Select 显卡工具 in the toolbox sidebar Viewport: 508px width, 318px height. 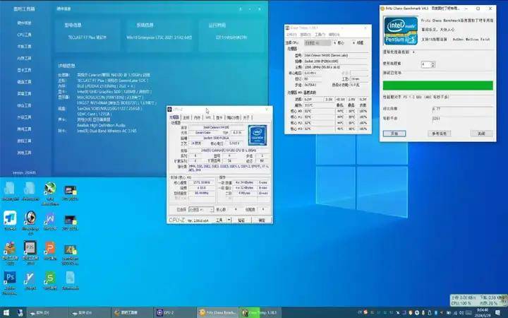point(24,70)
